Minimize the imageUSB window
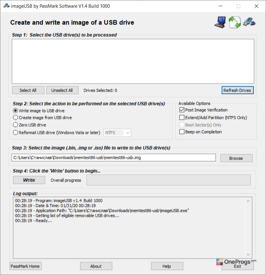The image size is (266, 275). [221, 6]
